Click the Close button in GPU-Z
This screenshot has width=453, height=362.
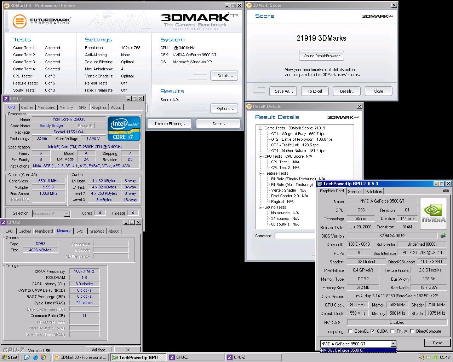point(437,343)
